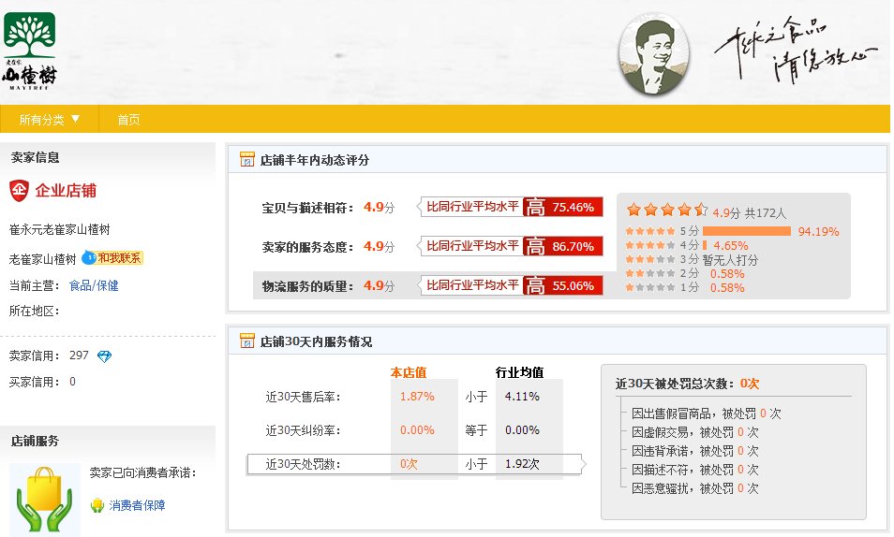Viewport: 894px width, 537px height.
Task: Click the 5分 orange rating bar
Action: [x=746, y=231]
